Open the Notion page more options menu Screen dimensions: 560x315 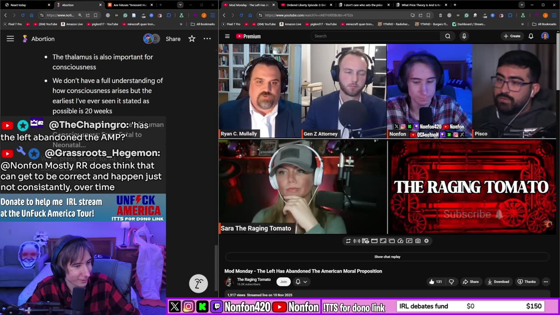tap(207, 39)
